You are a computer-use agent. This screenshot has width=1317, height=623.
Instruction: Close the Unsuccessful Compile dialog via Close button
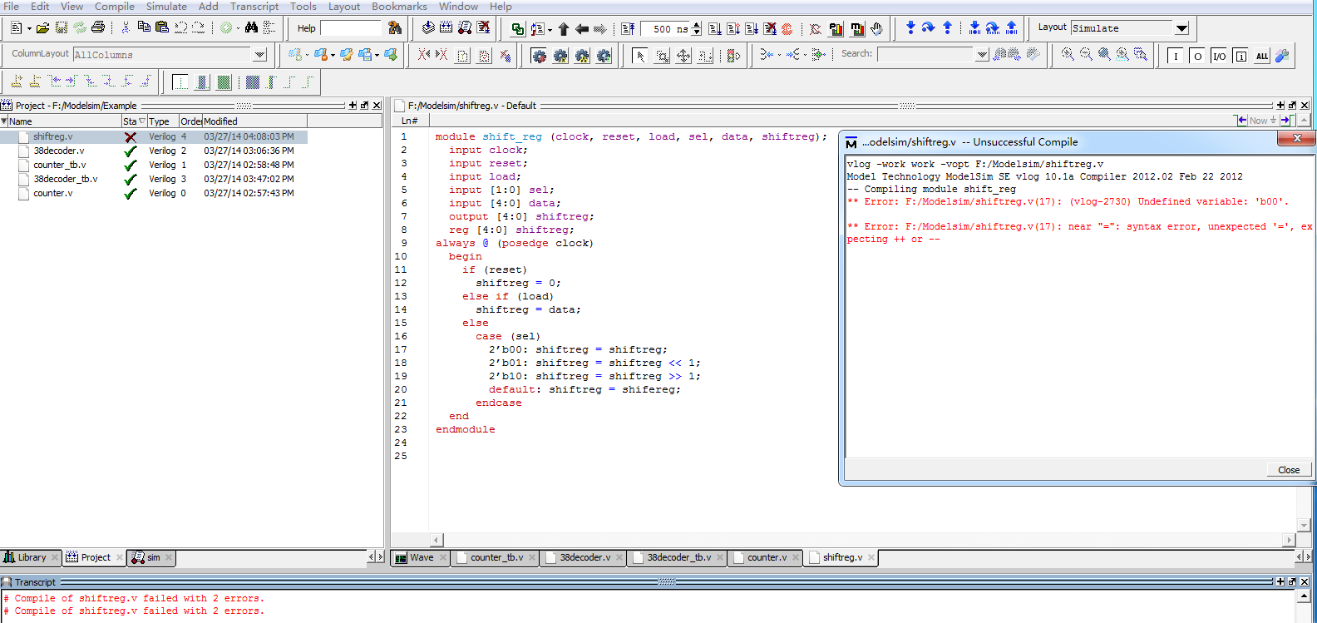1288,470
